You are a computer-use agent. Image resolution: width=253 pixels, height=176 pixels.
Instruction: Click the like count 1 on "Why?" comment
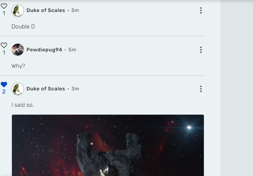pyautogui.click(x=4, y=53)
